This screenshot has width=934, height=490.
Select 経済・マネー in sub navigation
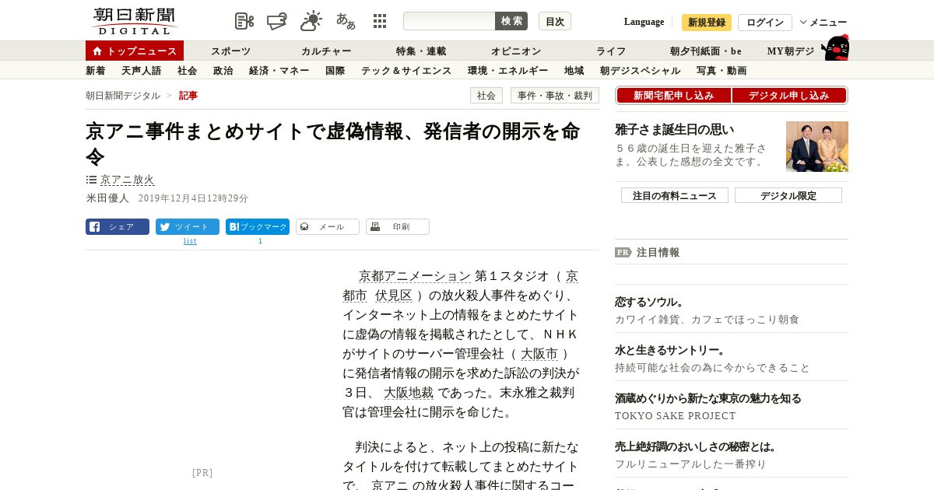click(279, 71)
